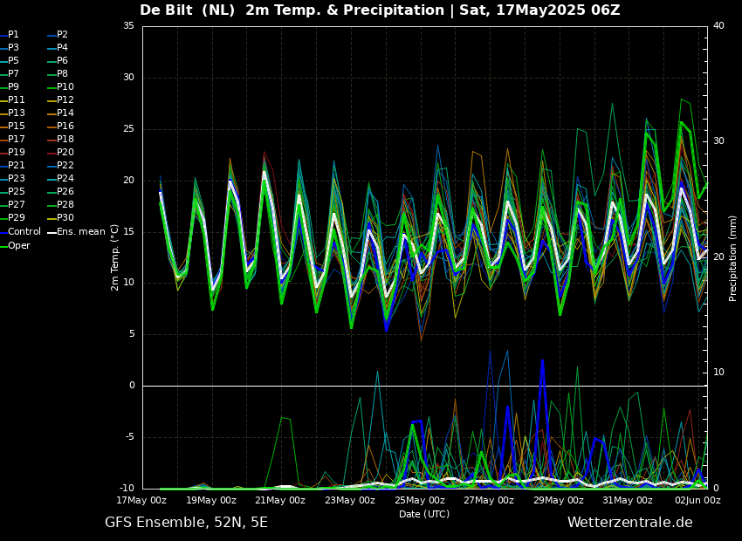The width and height of the screenshot is (742, 541).
Task: Click the Wetterzentrale.de text
Action: click(629, 523)
